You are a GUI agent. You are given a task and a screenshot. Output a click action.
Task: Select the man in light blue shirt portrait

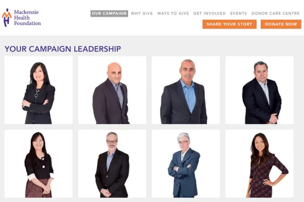coord(186,90)
